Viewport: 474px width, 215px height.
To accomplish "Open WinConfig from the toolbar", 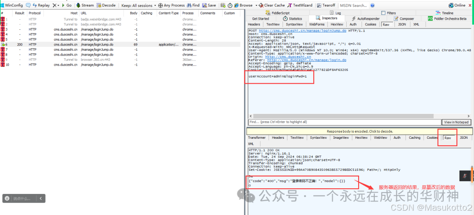I will click(12, 5).
